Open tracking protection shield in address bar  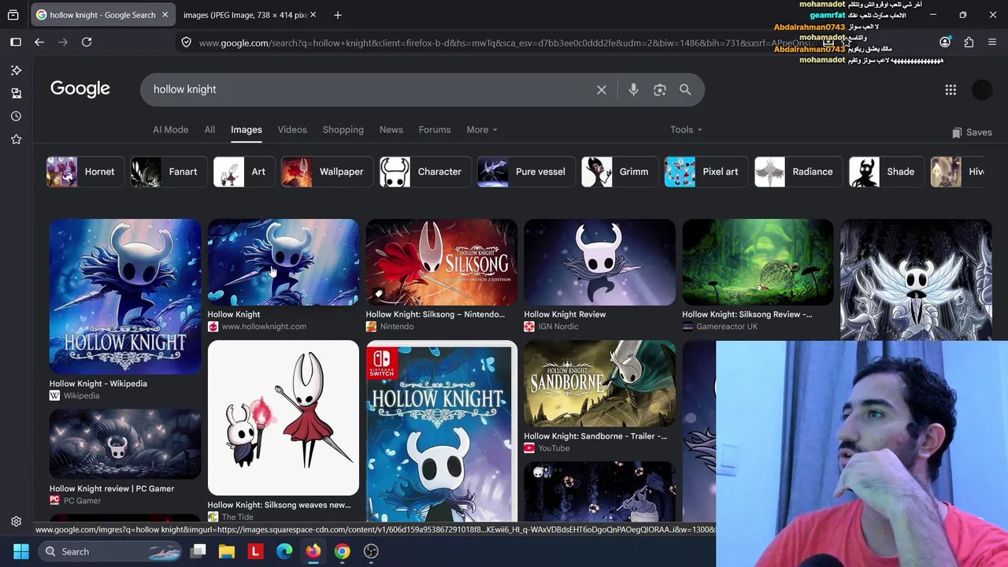[x=187, y=43]
